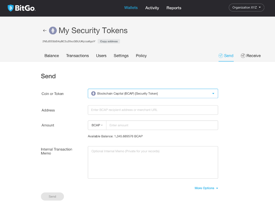Focus the BCAP recipient address field
275x213 pixels.
(x=153, y=110)
